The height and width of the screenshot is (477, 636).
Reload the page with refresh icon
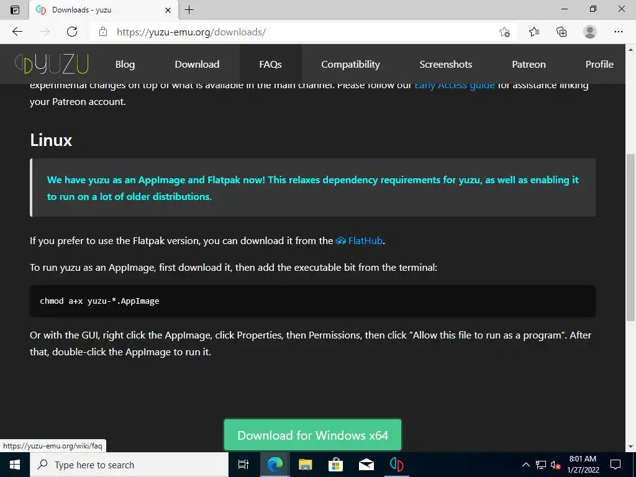pyautogui.click(x=72, y=32)
